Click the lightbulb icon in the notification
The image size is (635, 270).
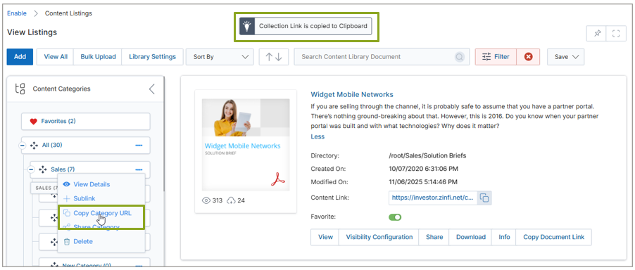click(246, 26)
